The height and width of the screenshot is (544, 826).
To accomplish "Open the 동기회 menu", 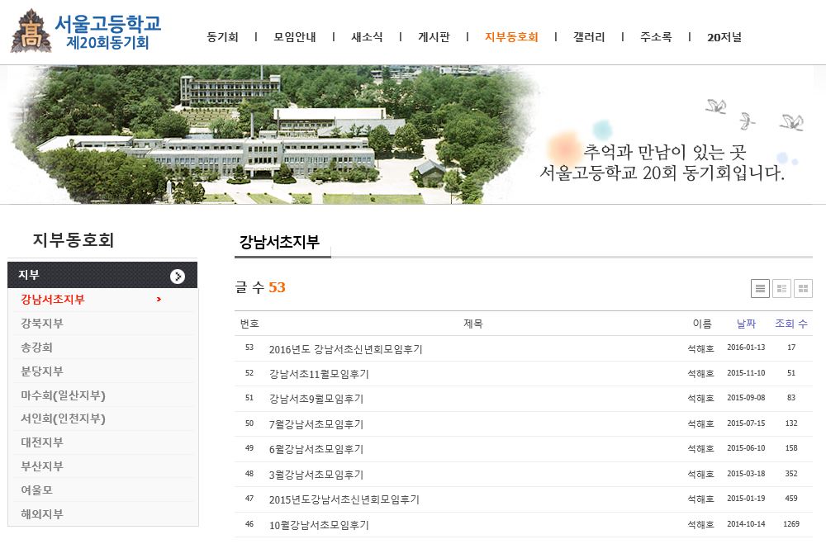I will coord(222,37).
